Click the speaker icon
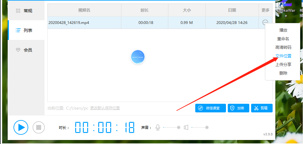This screenshot has height=144, width=303. pyautogui.click(x=186, y=127)
